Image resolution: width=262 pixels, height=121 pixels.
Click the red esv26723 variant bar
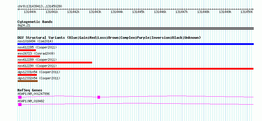[29, 56]
